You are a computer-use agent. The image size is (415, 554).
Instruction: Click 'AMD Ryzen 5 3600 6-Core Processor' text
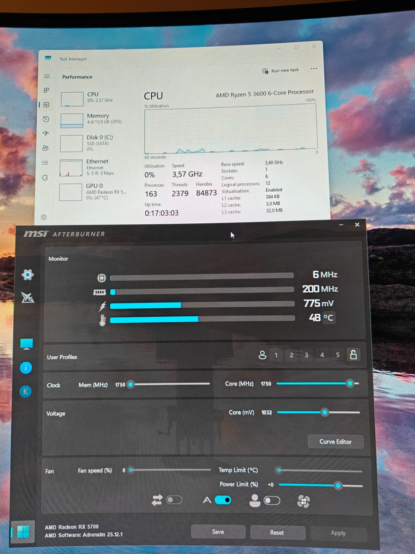265,93
